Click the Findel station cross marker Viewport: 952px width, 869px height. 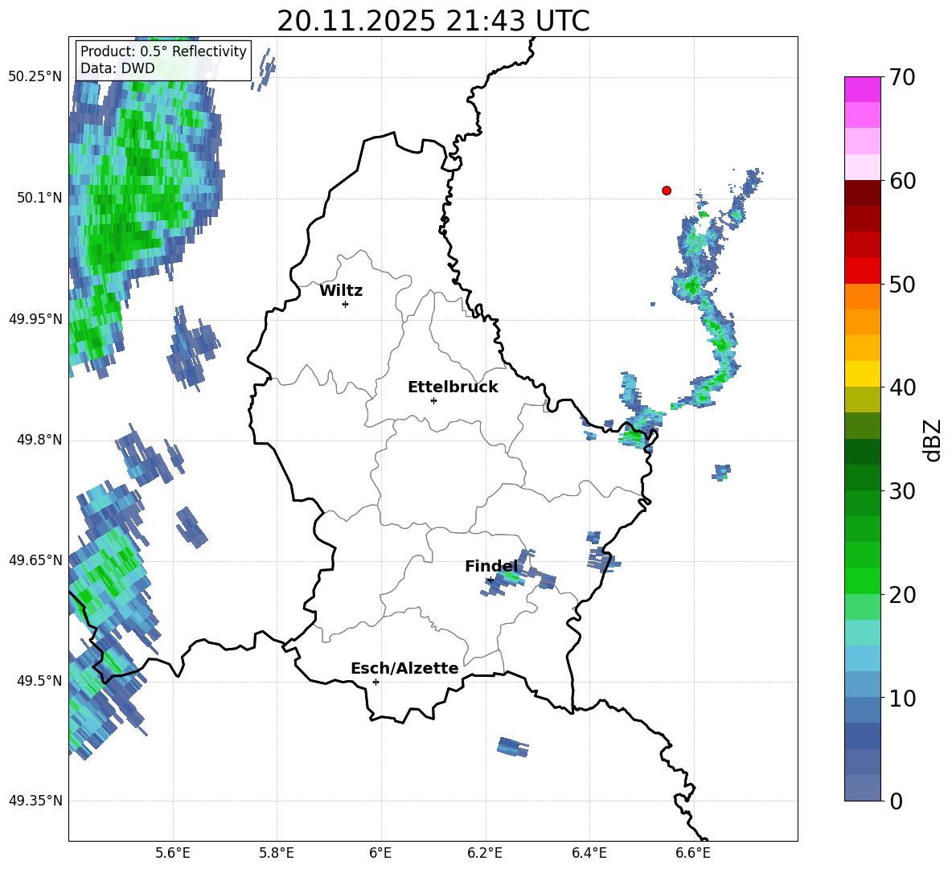(490, 580)
